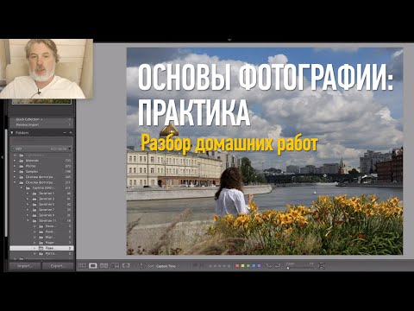This screenshot has width=414, height=311.
Task: Adjust the Zoom slider
Action: (300, 268)
